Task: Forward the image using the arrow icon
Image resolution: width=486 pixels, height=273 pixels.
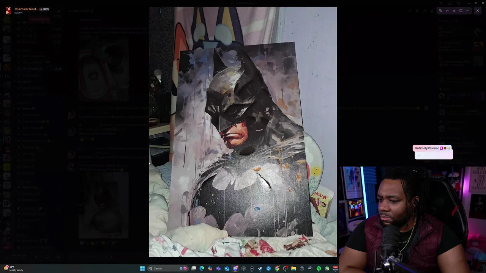Action: pos(447,11)
